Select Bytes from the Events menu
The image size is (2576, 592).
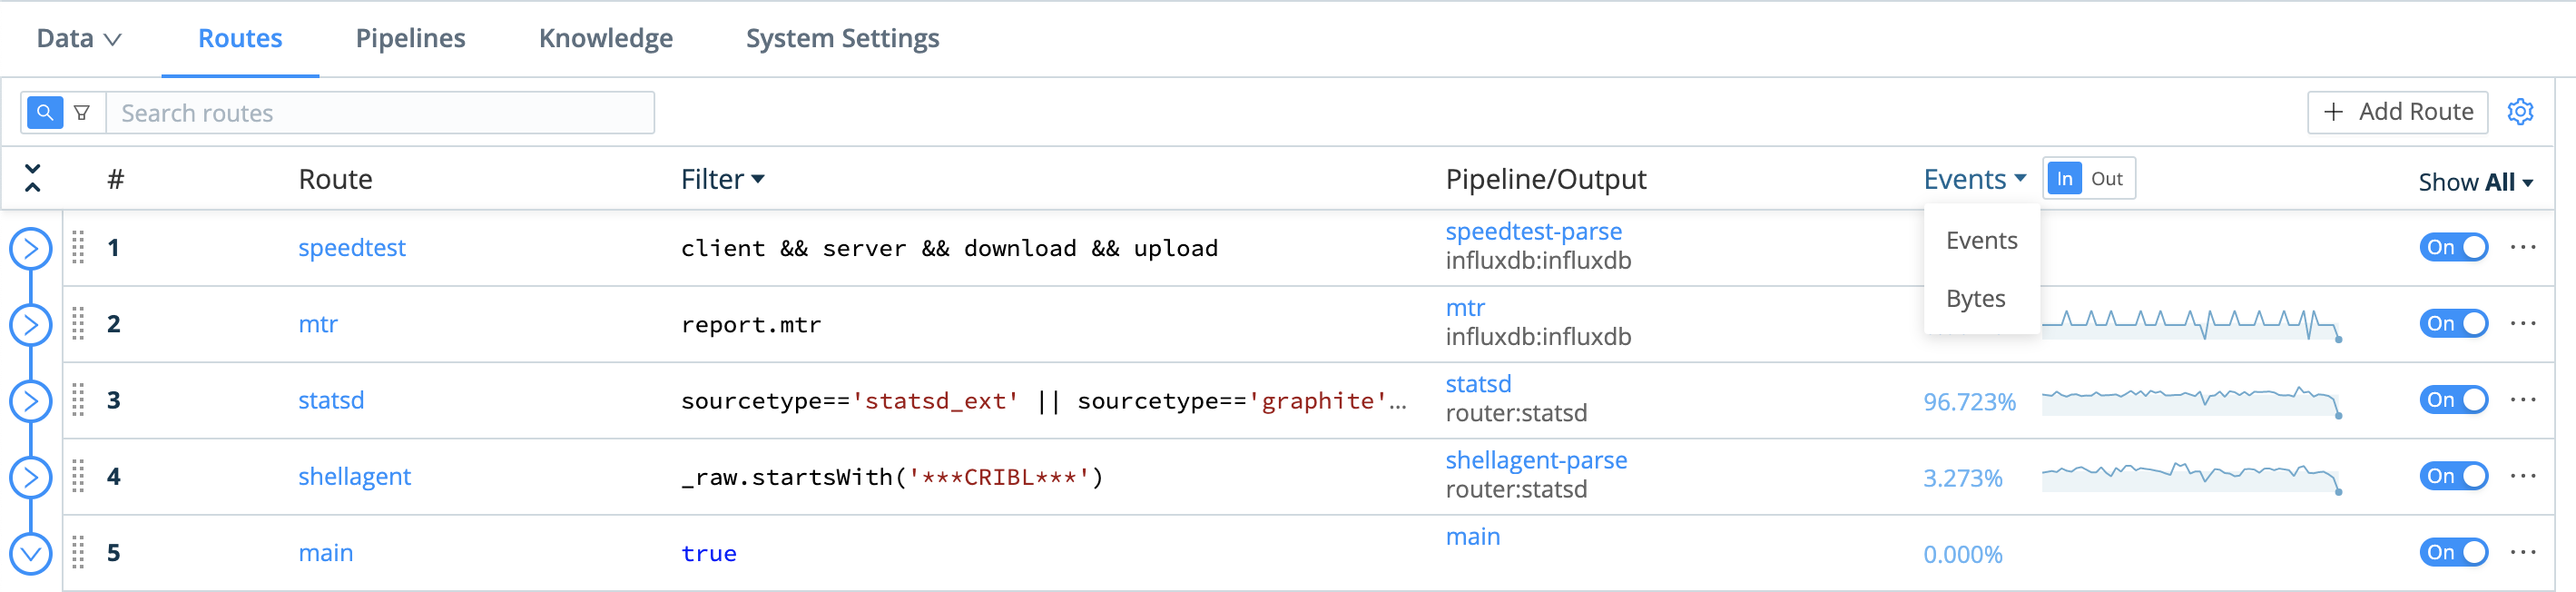pyautogui.click(x=1975, y=298)
